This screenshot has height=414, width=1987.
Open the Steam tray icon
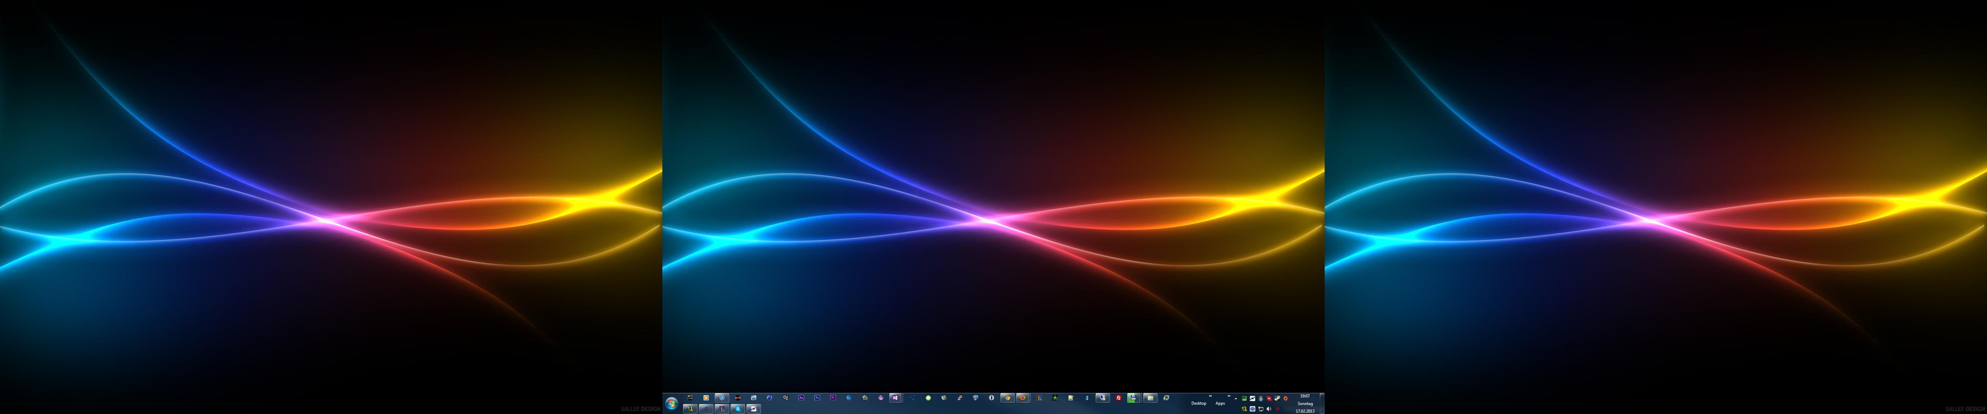pos(1277,398)
